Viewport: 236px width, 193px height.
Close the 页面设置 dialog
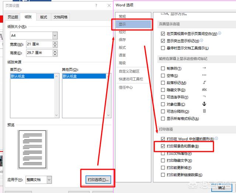tap(109, 6)
